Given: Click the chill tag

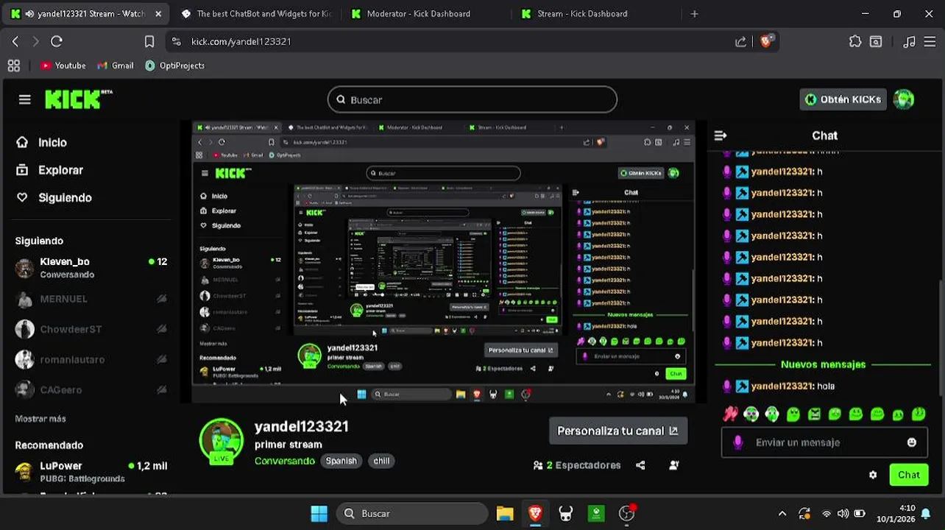Looking at the screenshot, I should tap(381, 461).
